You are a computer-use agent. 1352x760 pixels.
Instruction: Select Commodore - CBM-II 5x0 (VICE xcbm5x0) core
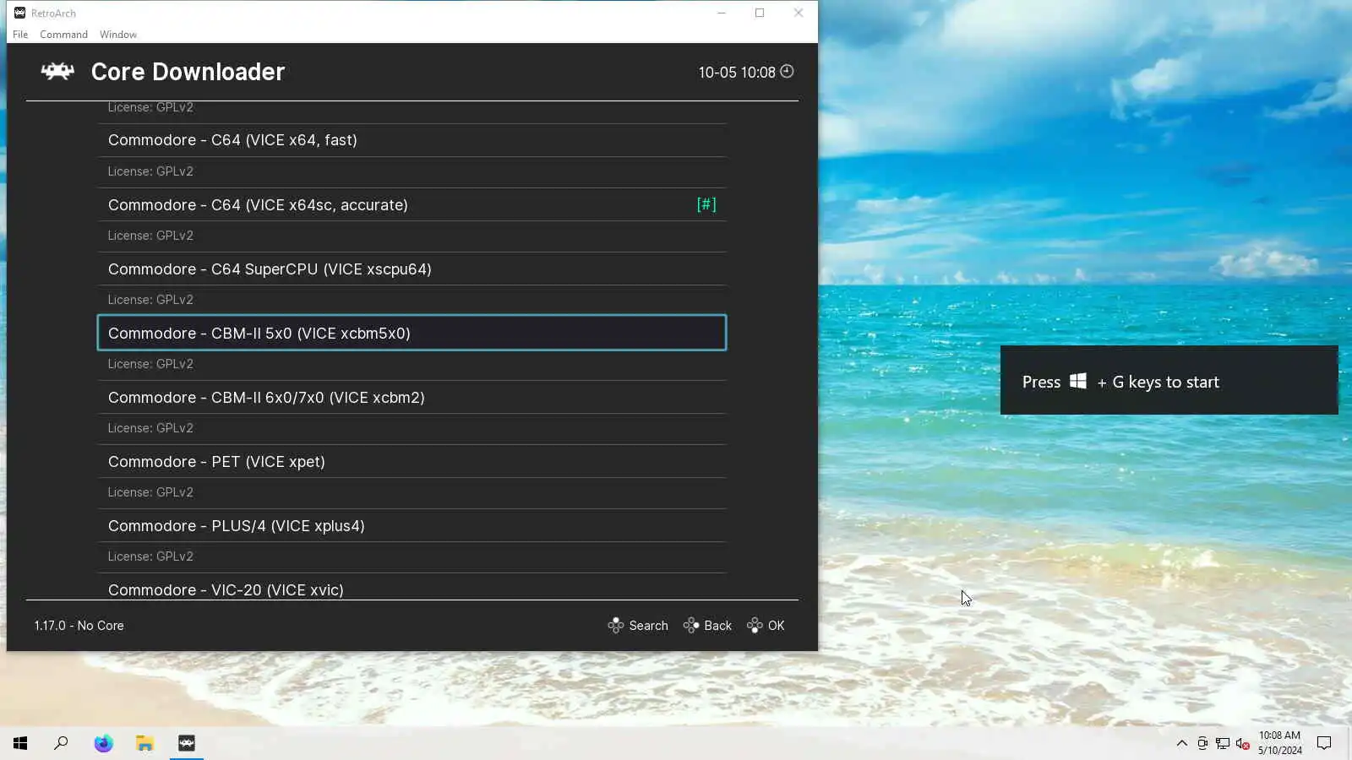(x=412, y=333)
